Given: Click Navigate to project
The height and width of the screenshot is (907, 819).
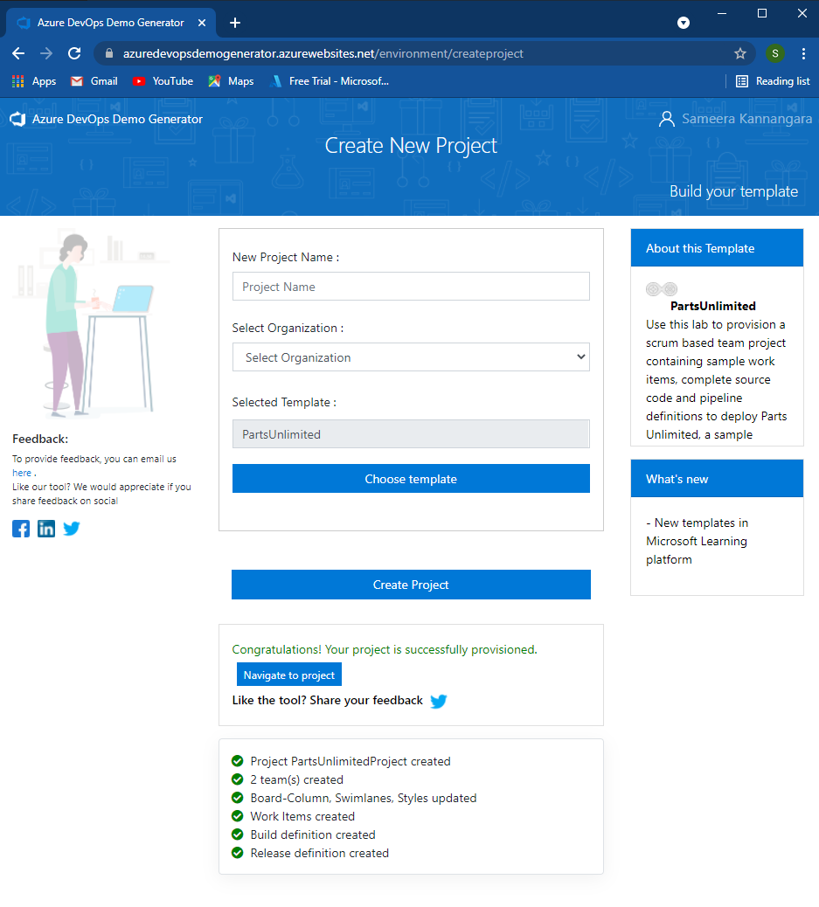Looking at the screenshot, I should [288, 674].
